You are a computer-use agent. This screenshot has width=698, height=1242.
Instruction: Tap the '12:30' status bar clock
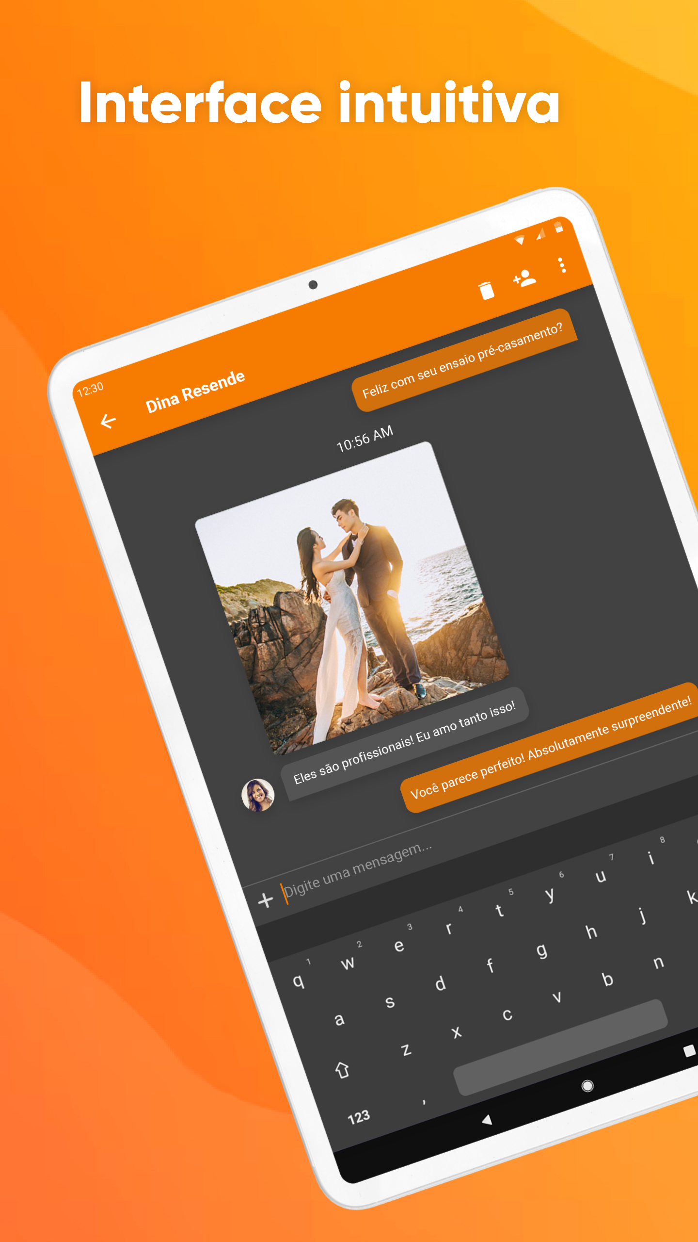pyautogui.click(x=90, y=389)
